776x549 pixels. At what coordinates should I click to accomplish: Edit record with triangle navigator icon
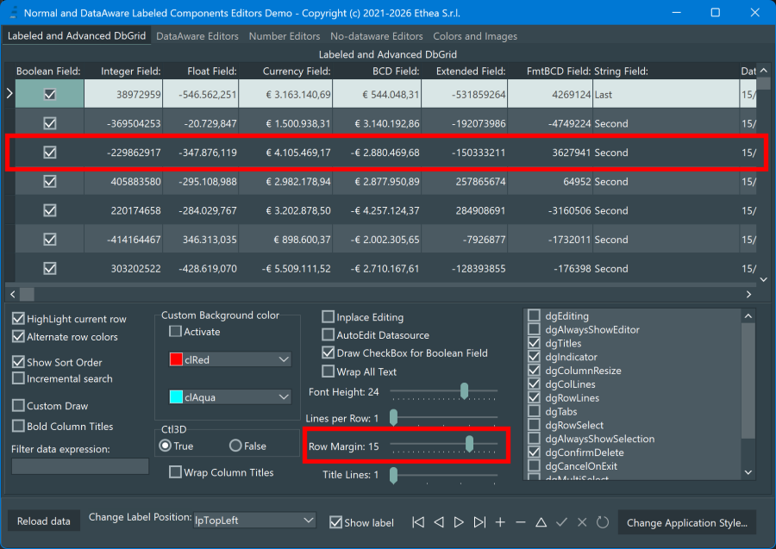click(541, 522)
